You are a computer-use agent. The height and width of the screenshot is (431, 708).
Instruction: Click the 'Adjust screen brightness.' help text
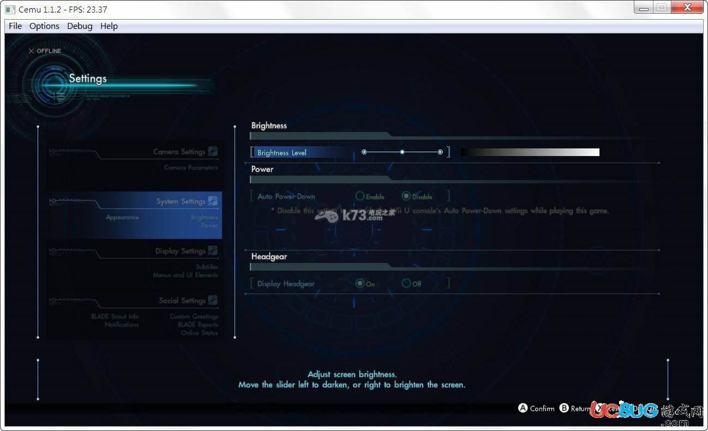tap(352, 374)
